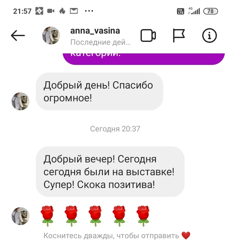Open anna_vasina profile picture in header
The width and height of the screenshot is (230, 243).
tap(51, 35)
